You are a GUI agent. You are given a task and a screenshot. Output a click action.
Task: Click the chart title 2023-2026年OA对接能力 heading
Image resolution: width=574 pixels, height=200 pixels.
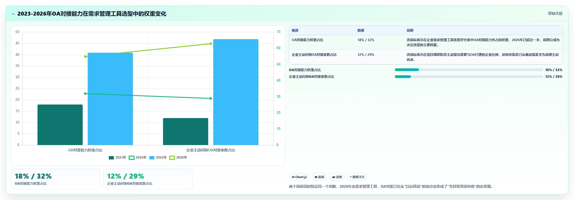92,14
